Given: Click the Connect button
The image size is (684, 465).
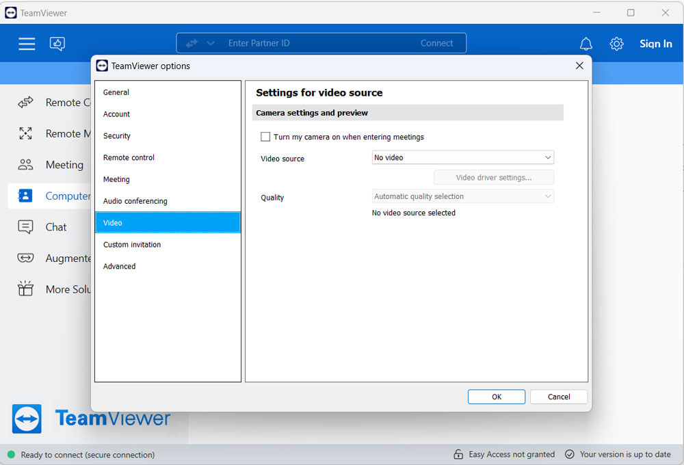Looking at the screenshot, I should point(436,43).
